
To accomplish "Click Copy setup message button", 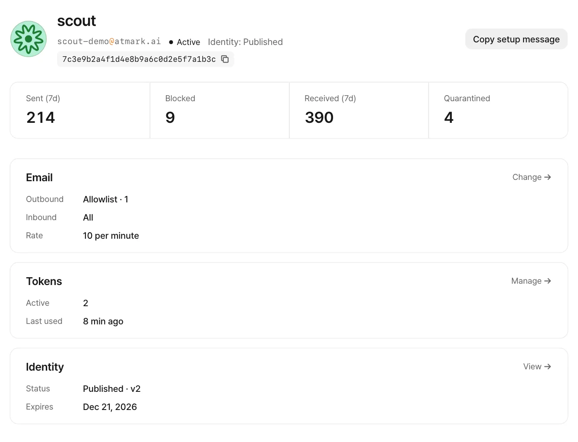I will point(516,39).
